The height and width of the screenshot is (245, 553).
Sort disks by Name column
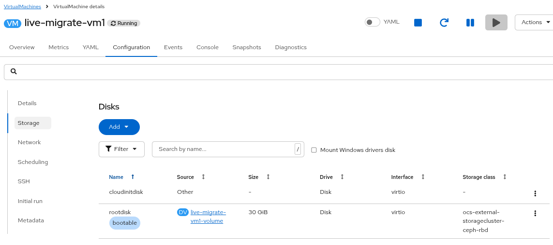click(x=116, y=177)
